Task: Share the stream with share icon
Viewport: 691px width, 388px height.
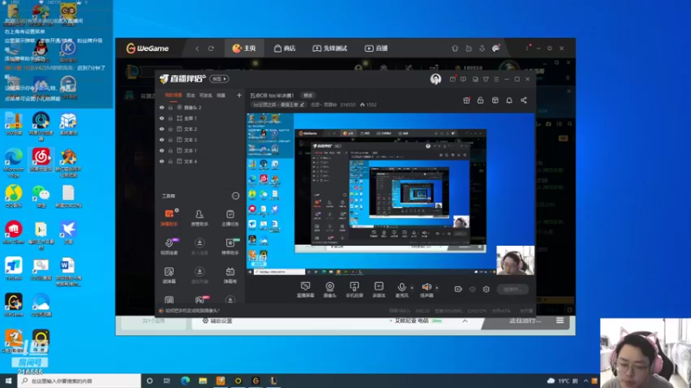Action: [523, 100]
